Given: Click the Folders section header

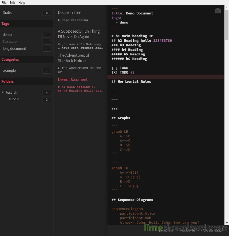Looking at the screenshot, I should (x=7, y=81).
